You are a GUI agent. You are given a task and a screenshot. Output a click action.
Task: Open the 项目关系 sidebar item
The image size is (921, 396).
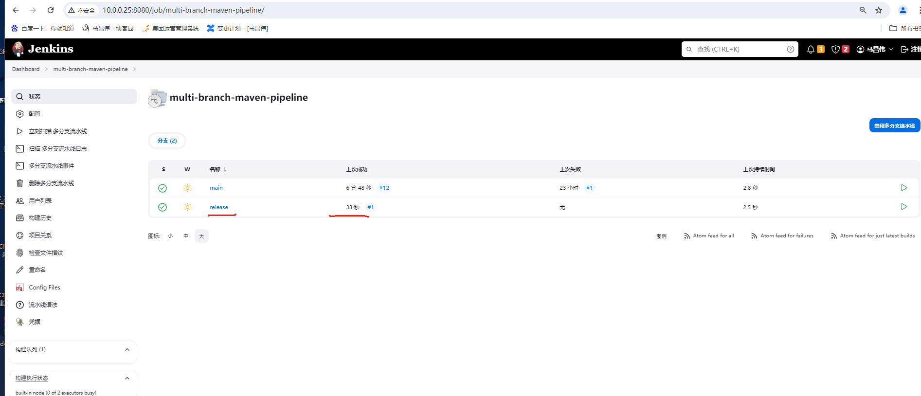coord(40,235)
